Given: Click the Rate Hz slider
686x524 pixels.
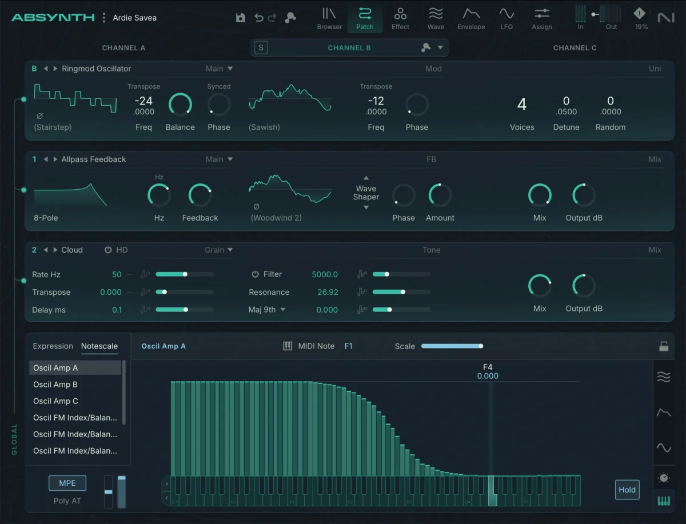Looking at the screenshot, I should click(185, 274).
